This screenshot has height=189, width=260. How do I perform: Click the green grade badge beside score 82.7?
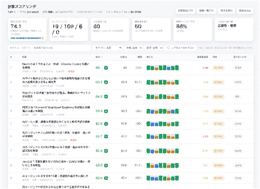[106, 136]
